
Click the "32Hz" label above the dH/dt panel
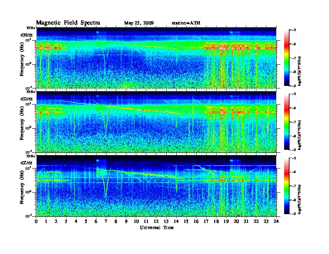(31, 28)
